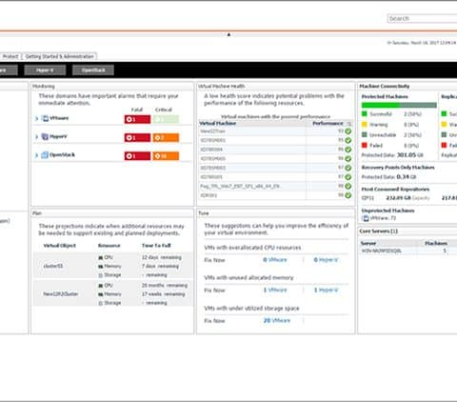
Task: Open HyperV fatal alarms red badge
Action: (137, 138)
